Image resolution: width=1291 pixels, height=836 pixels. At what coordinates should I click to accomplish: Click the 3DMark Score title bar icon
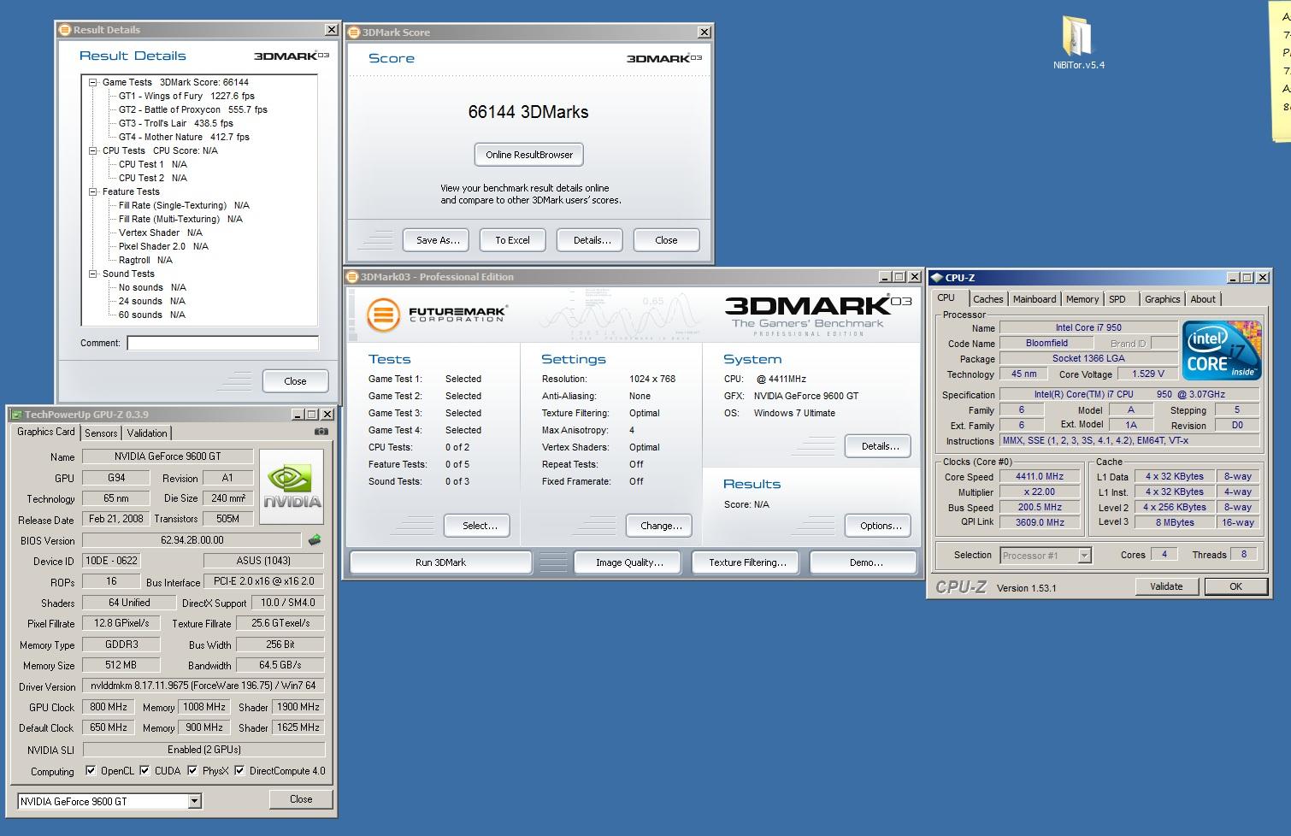point(354,32)
